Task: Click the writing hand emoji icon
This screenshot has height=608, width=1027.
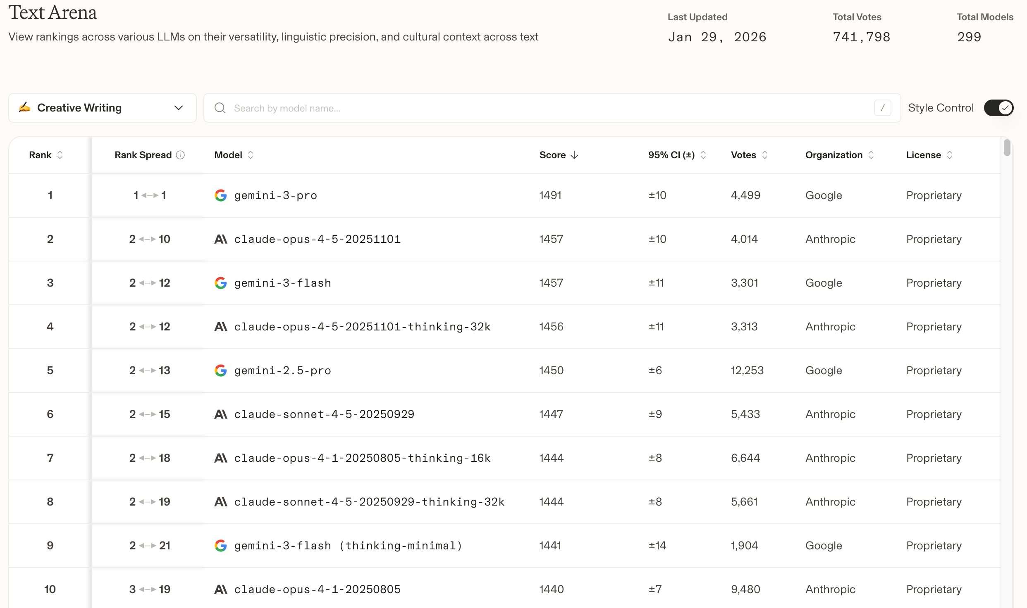Action: pos(25,107)
